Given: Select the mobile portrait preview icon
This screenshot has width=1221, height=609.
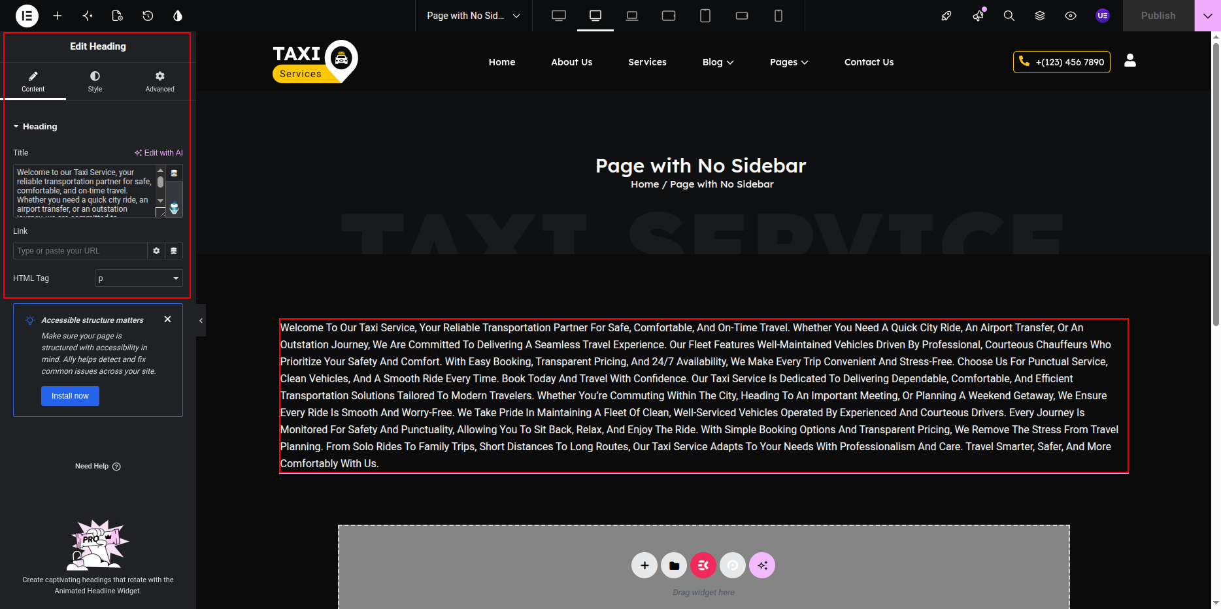Looking at the screenshot, I should pos(778,16).
